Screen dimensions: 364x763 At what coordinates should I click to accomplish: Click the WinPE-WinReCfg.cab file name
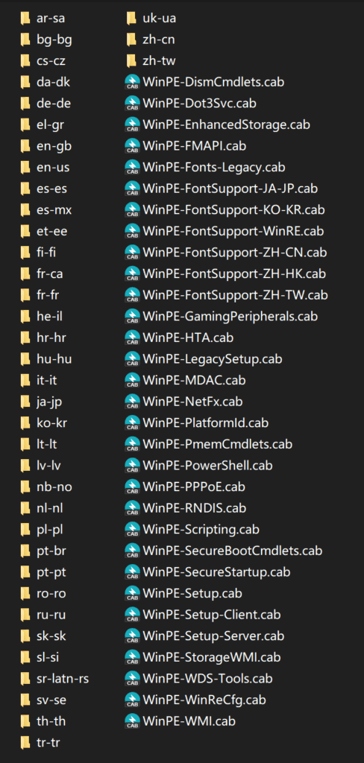[x=204, y=700]
